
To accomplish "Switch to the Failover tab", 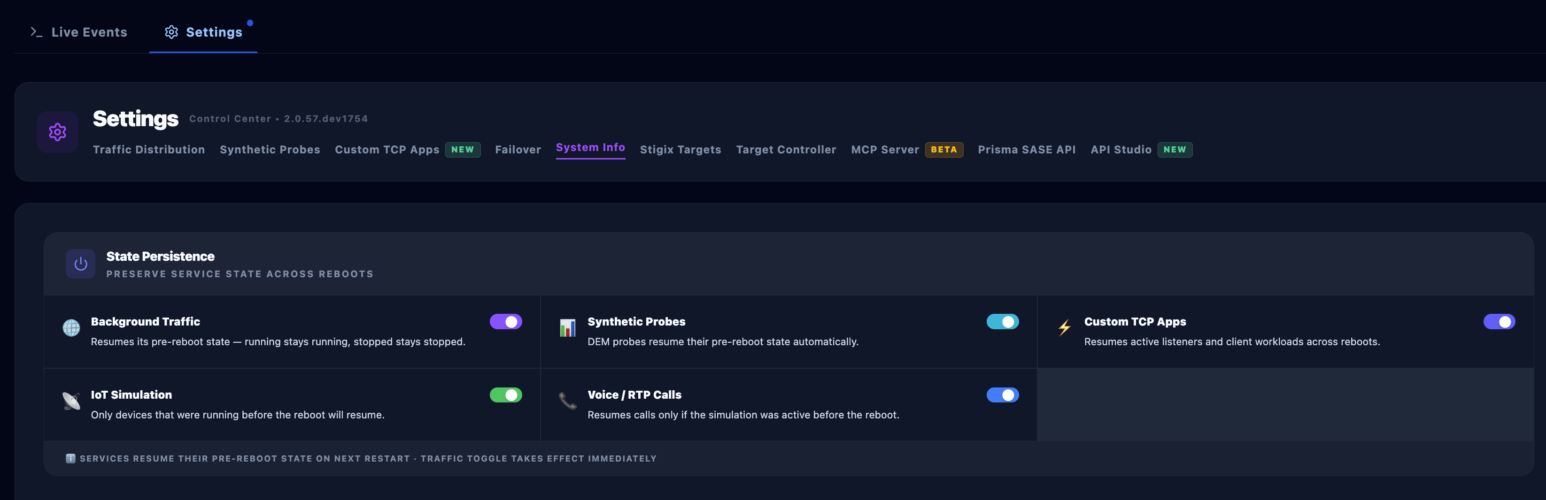I will coord(518,150).
